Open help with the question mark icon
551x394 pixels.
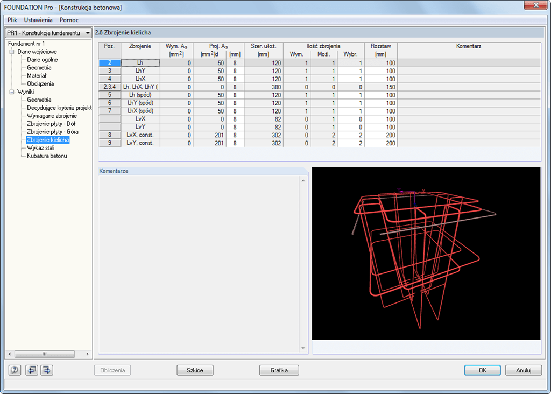[15, 370]
